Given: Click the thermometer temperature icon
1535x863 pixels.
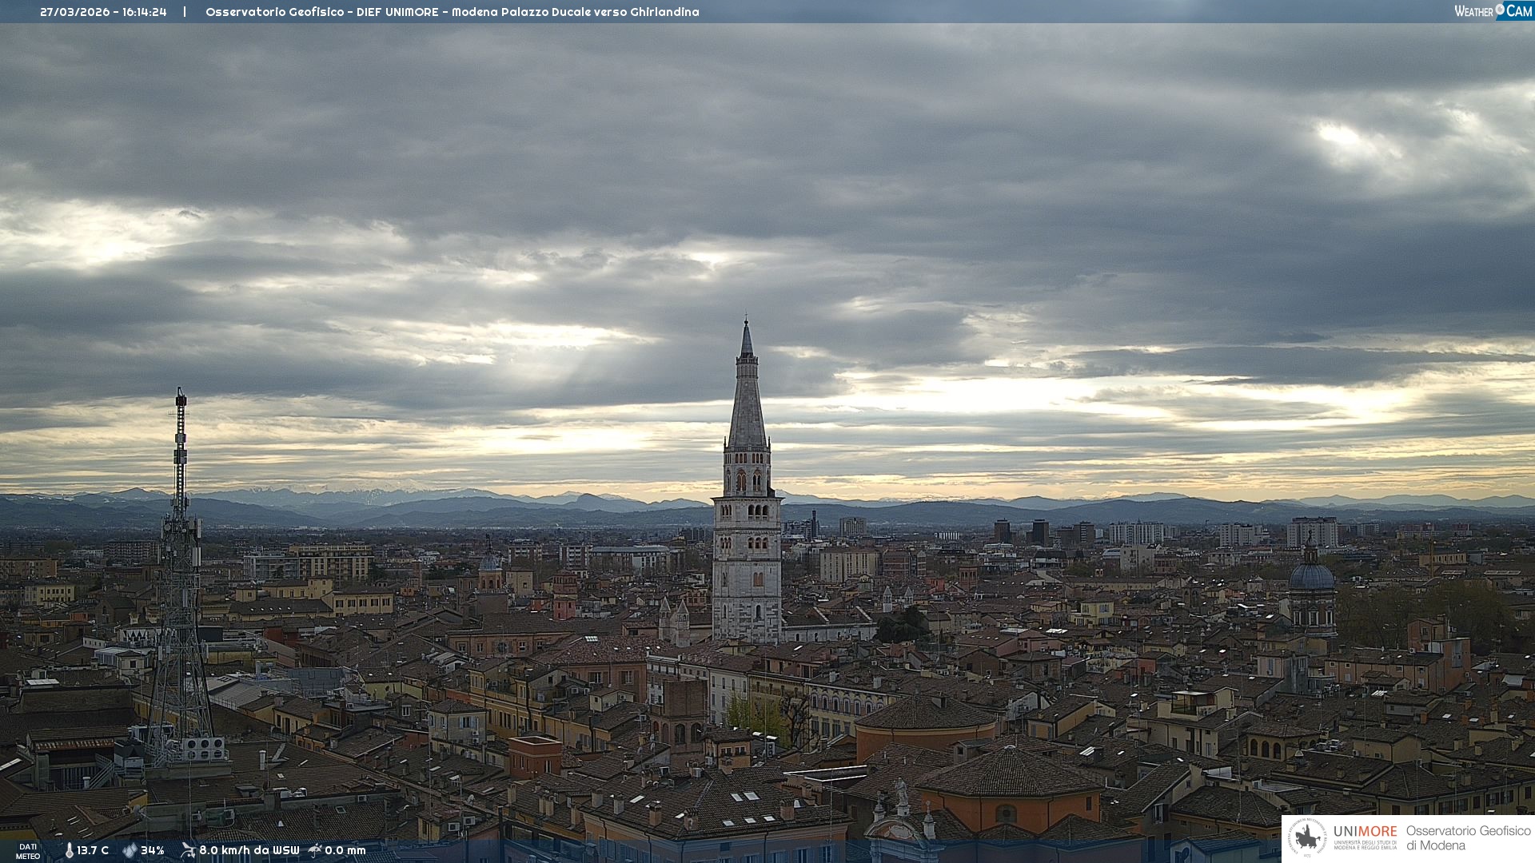Looking at the screenshot, I should pos(69,850).
